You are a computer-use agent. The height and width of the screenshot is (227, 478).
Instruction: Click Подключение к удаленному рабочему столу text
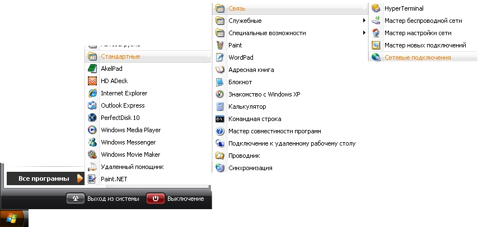point(292,143)
